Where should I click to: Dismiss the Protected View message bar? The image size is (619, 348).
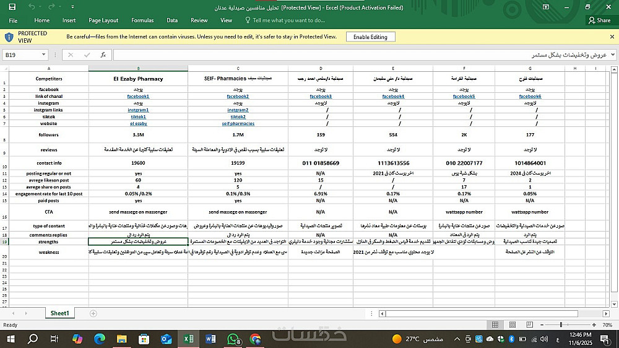coord(612,37)
